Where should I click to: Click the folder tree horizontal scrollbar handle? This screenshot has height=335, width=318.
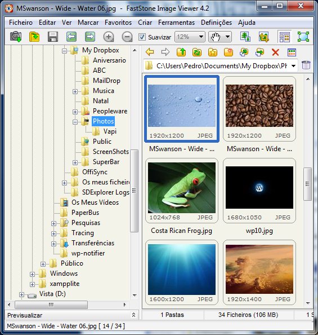pyautogui.click(x=51, y=305)
